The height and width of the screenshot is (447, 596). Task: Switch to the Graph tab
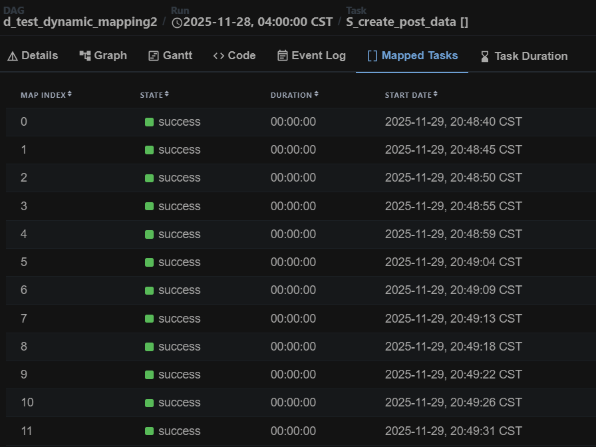click(103, 56)
